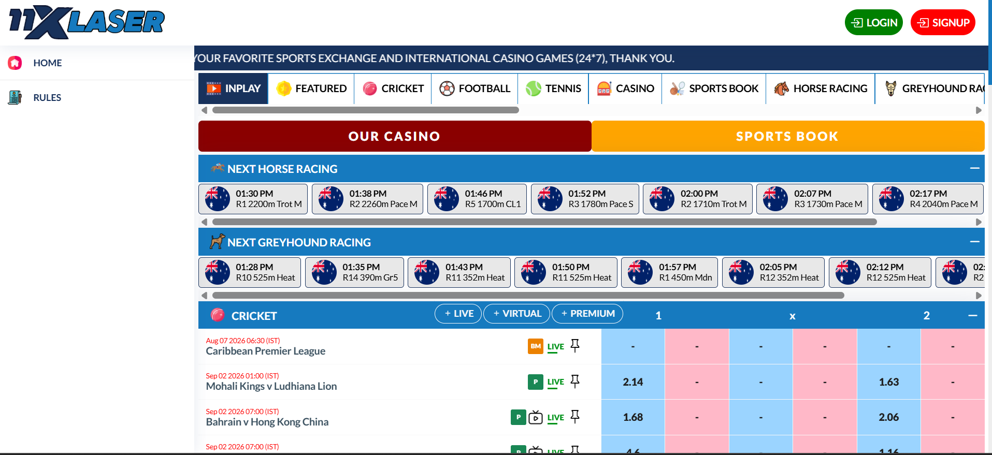The height and width of the screenshot is (455, 992).
Task: Select 2.14 back odds for Mohali Kings
Action: click(632, 382)
